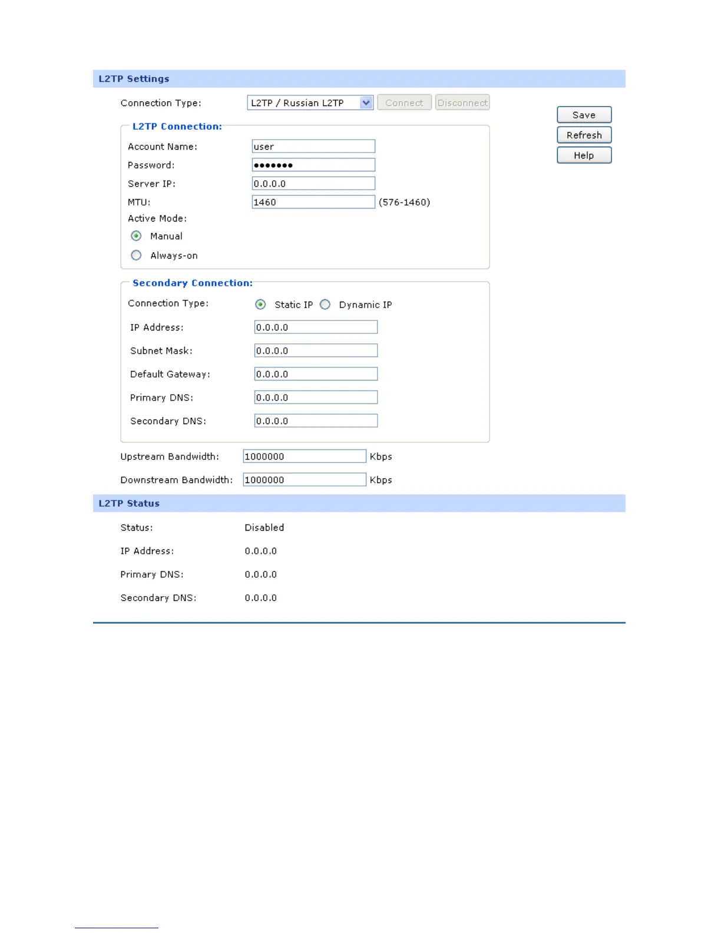Click the (576-1460) MTU range hint
Screen dimensions: 721x933
coord(405,202)
